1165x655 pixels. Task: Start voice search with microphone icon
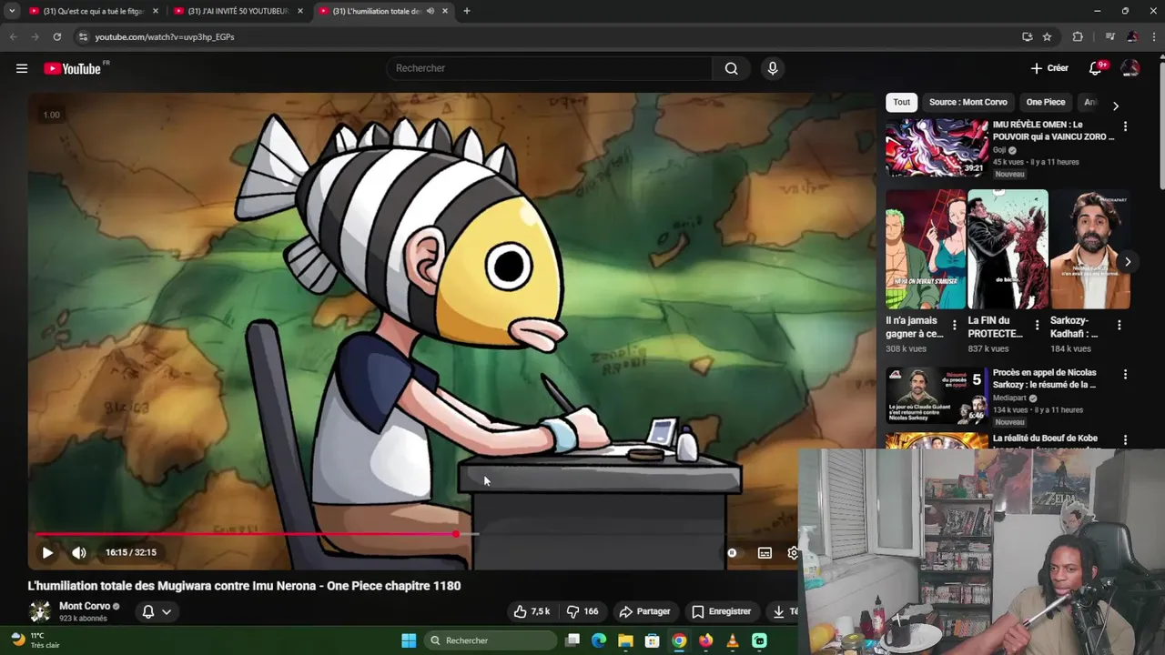coord(773,68)
